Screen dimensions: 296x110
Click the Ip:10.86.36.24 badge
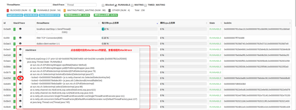[x=31, y=15]
